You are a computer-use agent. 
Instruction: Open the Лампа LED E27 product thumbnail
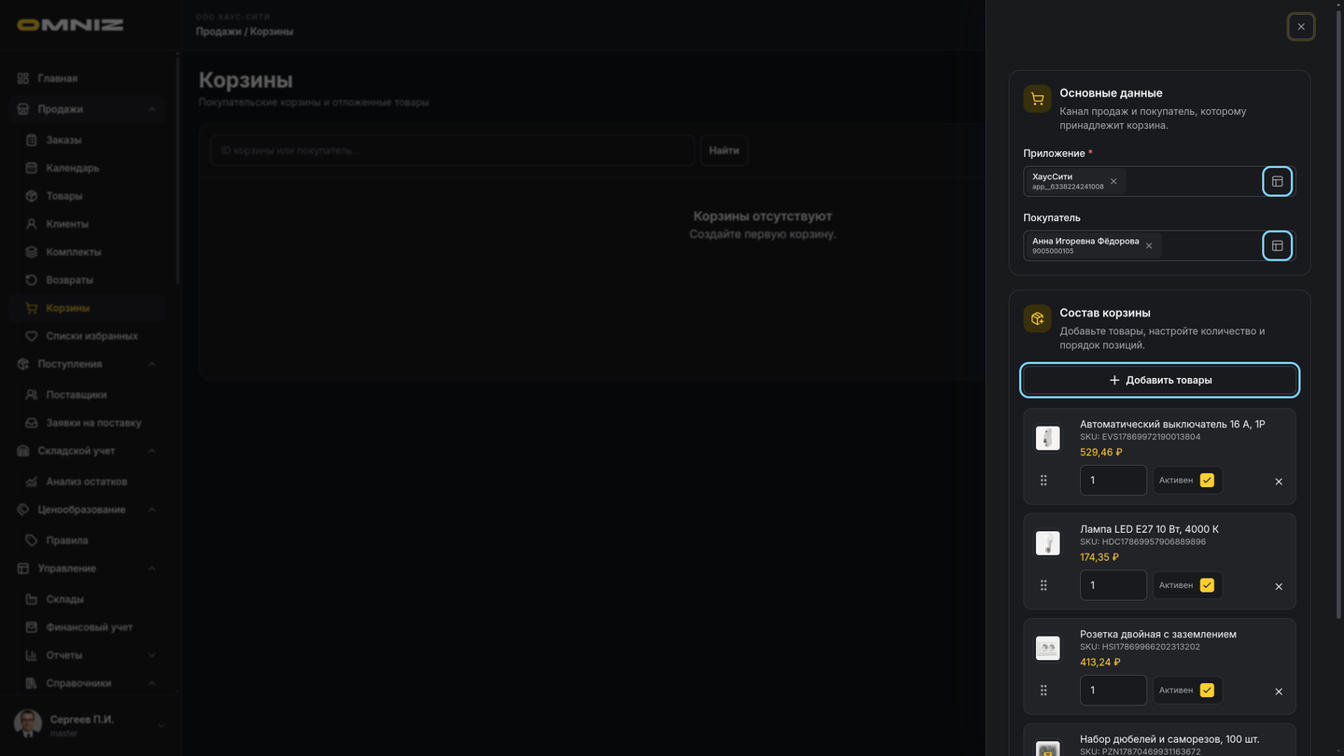click(x=1048, y=543)
